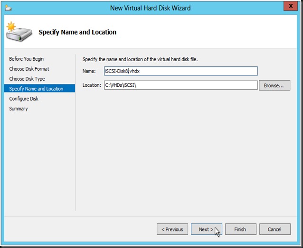This screenshot has width=303, height=248.
Task: Cancel the wizard
Action: 275,230
